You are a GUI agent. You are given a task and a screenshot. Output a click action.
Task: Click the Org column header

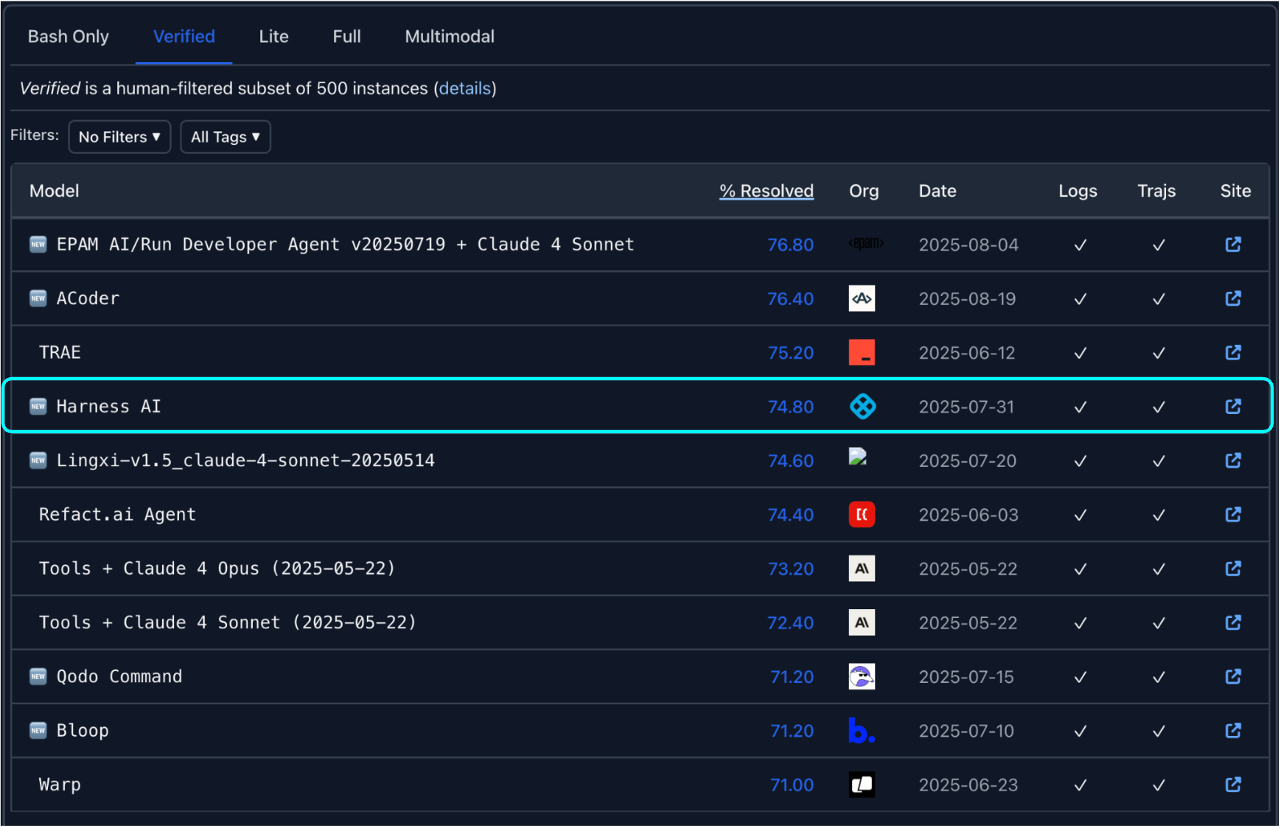tap(864, 191)
